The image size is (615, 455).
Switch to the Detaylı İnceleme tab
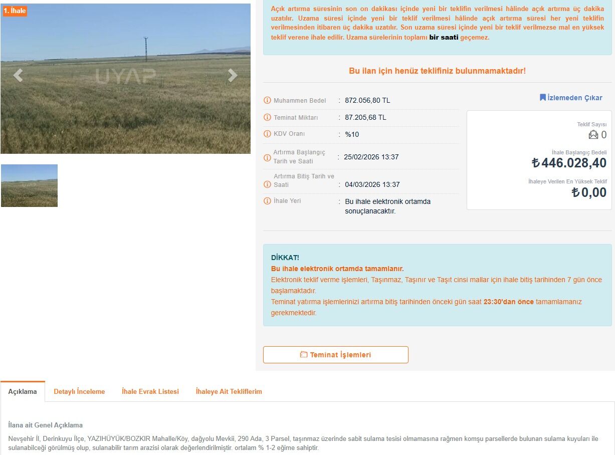(79, 391)
